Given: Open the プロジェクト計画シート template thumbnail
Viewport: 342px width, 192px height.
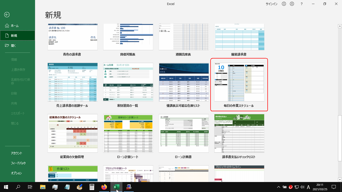Looking at the screenshot, I should tap(128, 173).
